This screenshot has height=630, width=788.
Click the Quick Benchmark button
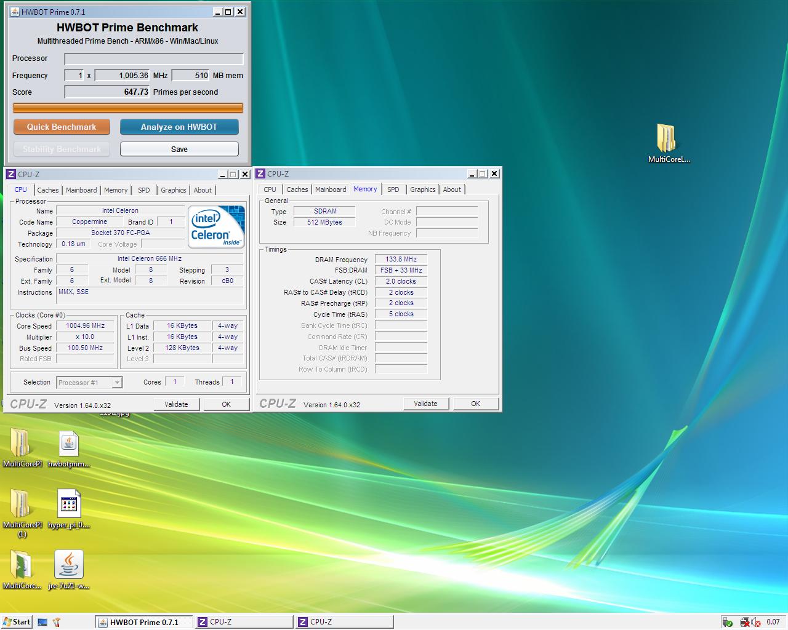tap(62, 127)
